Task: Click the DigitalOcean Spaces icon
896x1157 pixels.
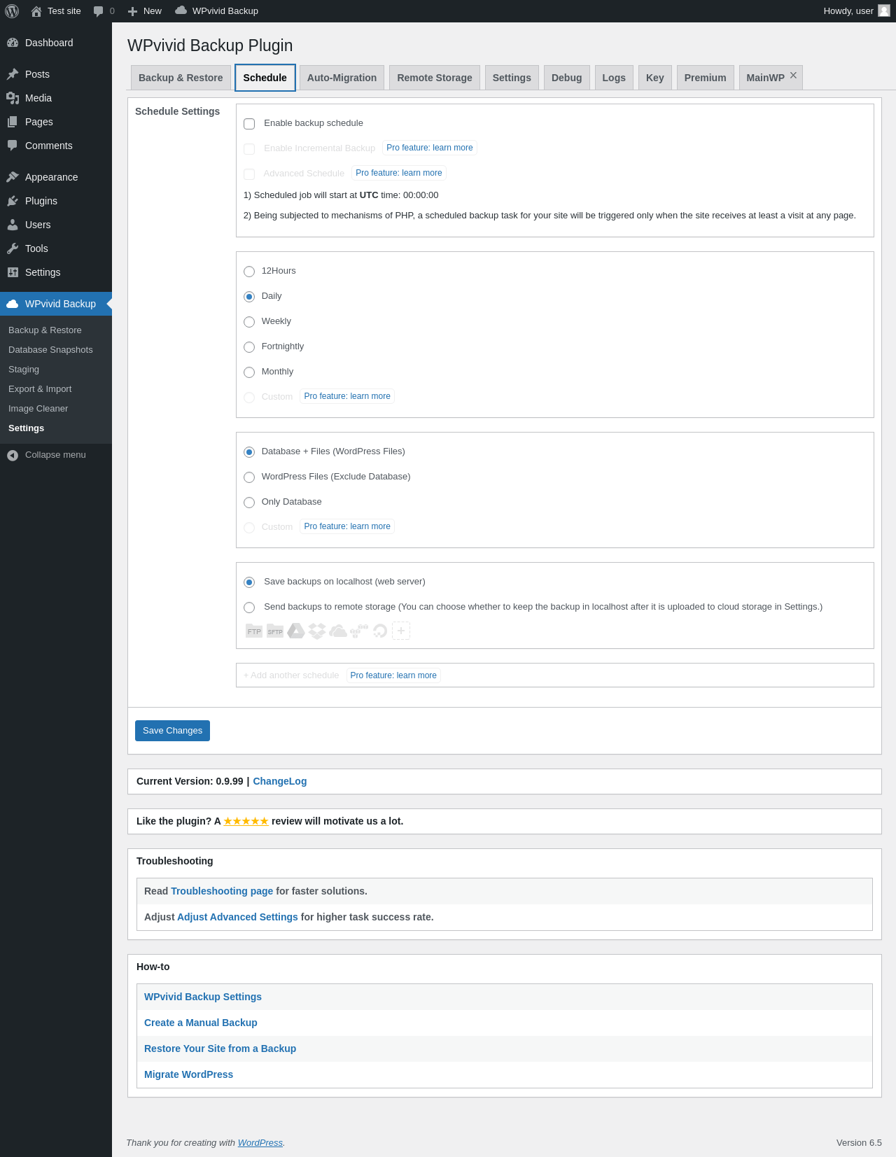Action: (x=380, y=631)
